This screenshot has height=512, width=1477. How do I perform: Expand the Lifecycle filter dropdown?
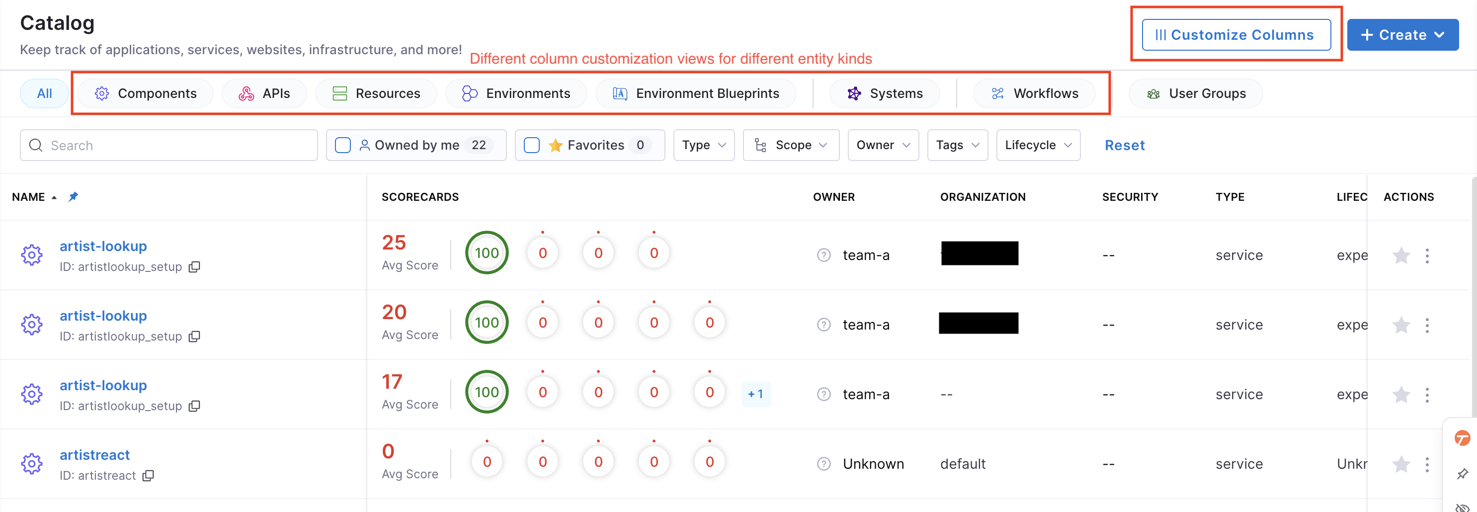(1038, 146)
